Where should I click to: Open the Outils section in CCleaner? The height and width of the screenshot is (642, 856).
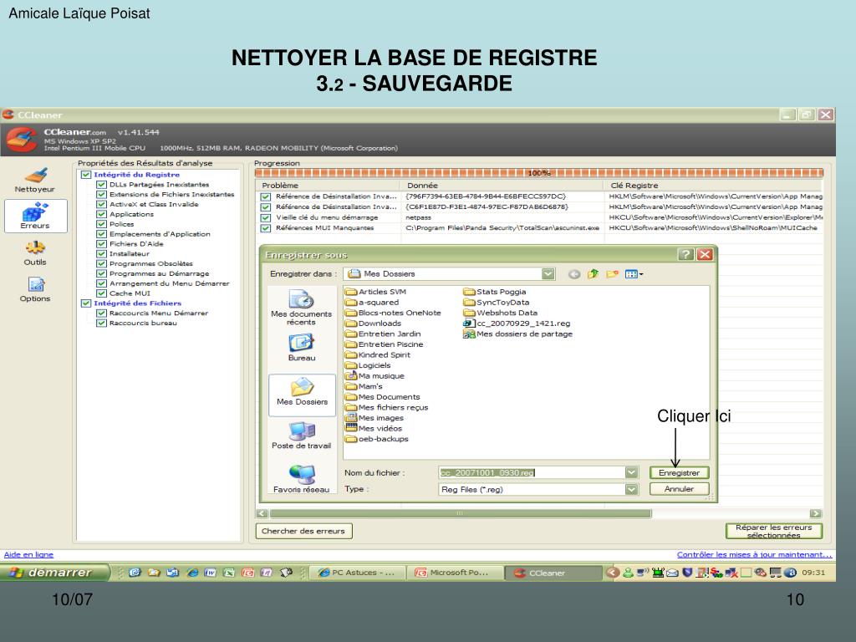[x=35, y=252]
